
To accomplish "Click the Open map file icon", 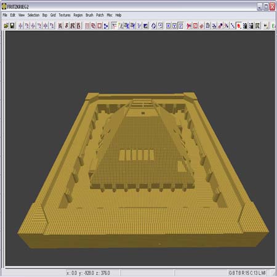I will tap(6, 26).
